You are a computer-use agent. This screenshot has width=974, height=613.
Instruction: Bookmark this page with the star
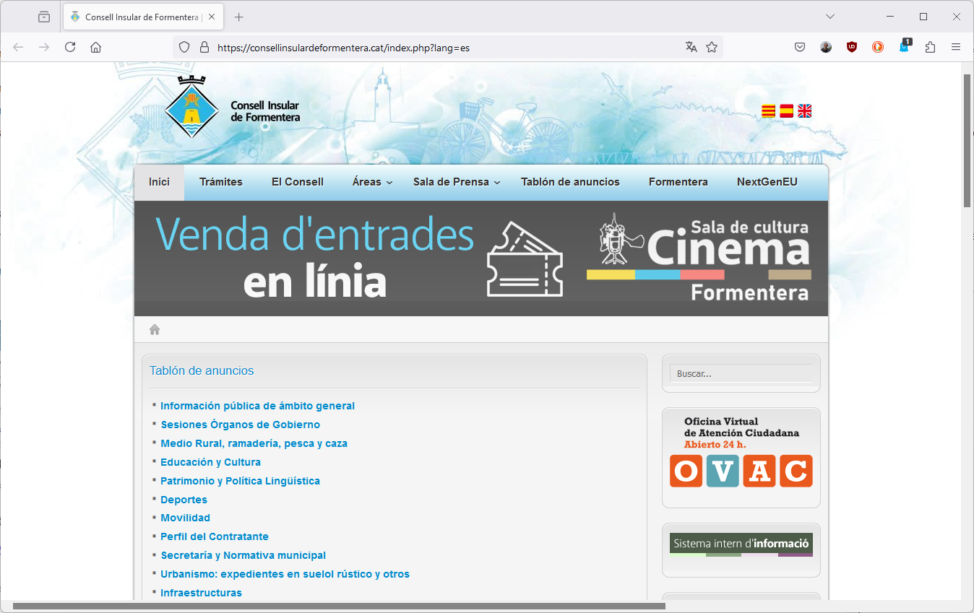click(712, 47)
